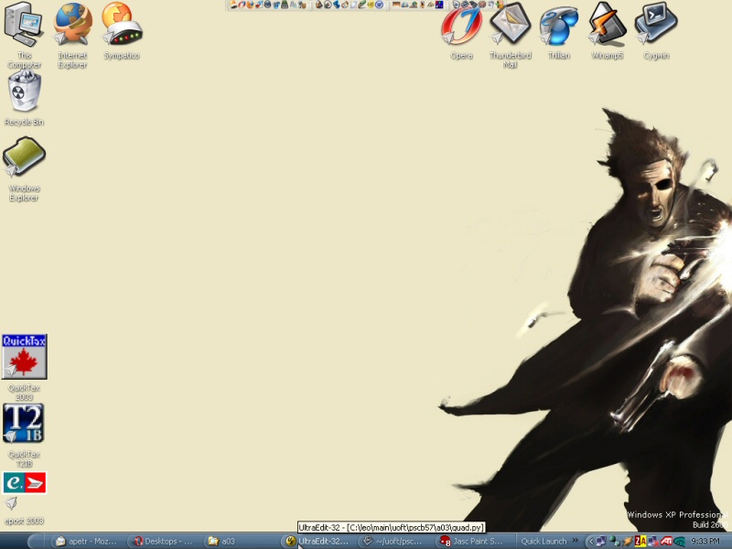Open the Recycle Bin
The height and width of the screenshot is (549, 732).
click(x=24, y=92)
